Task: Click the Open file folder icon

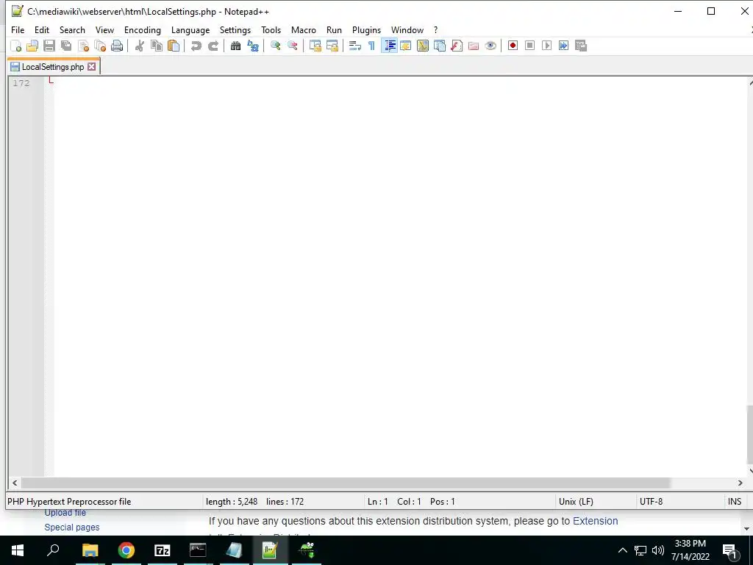Action: [32, 46]
